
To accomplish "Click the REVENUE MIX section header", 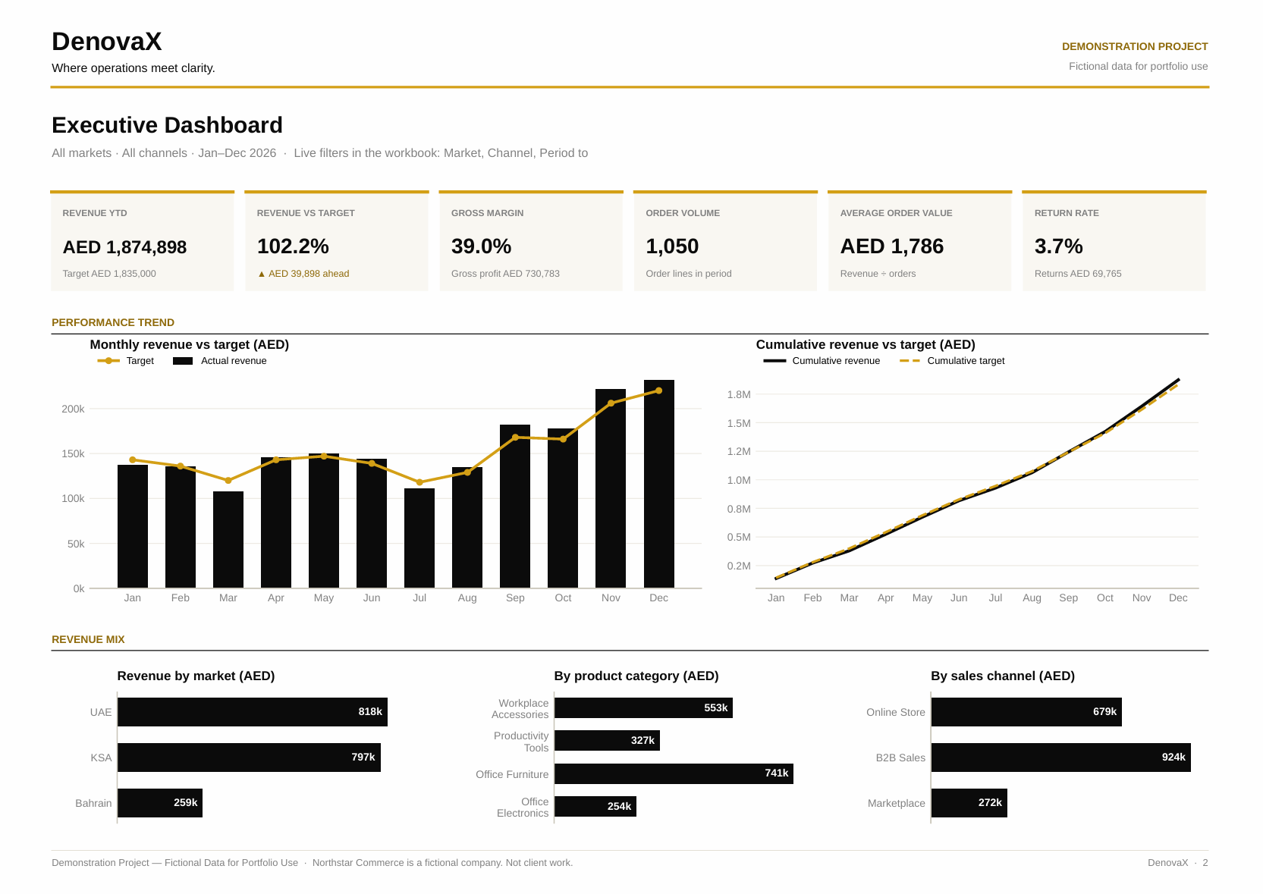I will pyautogui.click(x=88, y=639).
